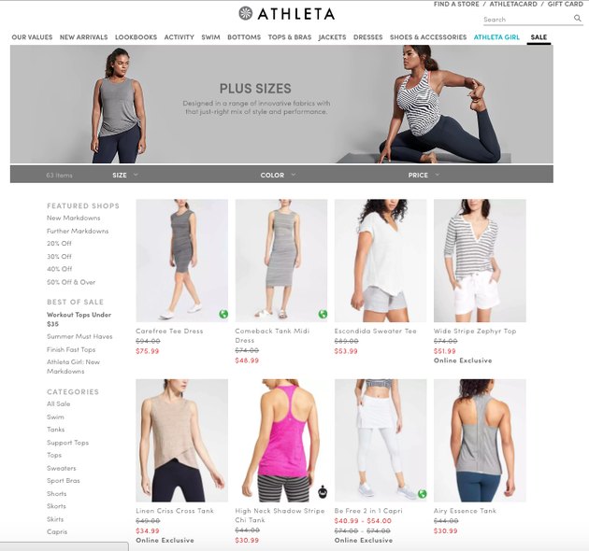The height and width of the screenshot is (551, 589).
Task: Click the search magnifier icon
Action: (578, 19)
